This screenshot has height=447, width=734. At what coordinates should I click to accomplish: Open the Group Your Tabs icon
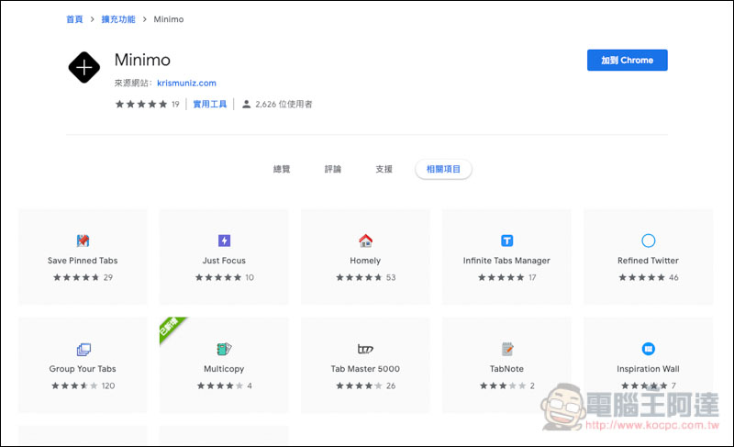coord(83,349)
